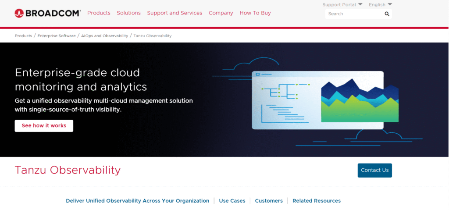Click Tanzu Observability breadcrumb
This screenshot has height=210, width=449.
(x=153, y=36)
